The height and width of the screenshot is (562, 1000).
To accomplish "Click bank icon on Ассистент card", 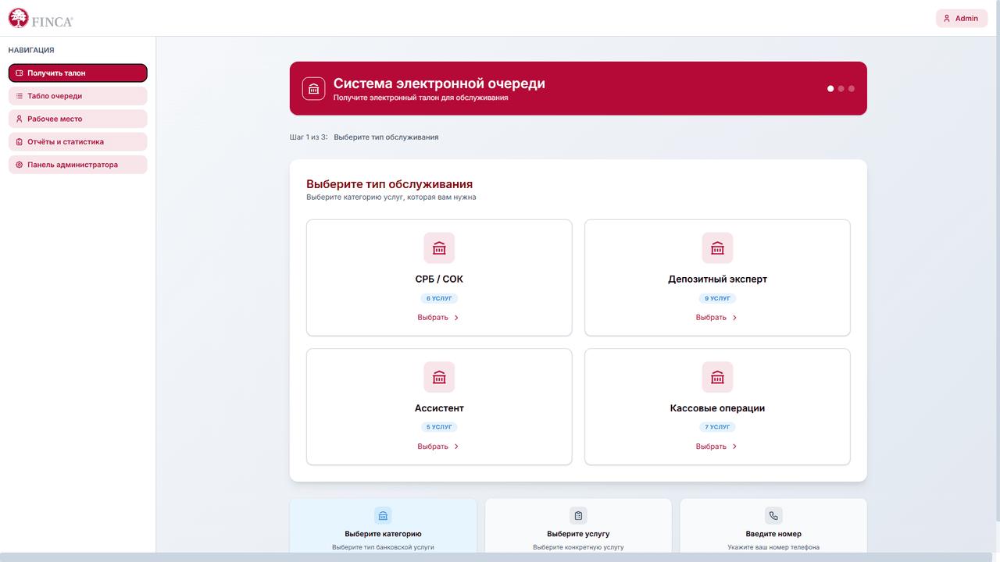I will 439,377.
